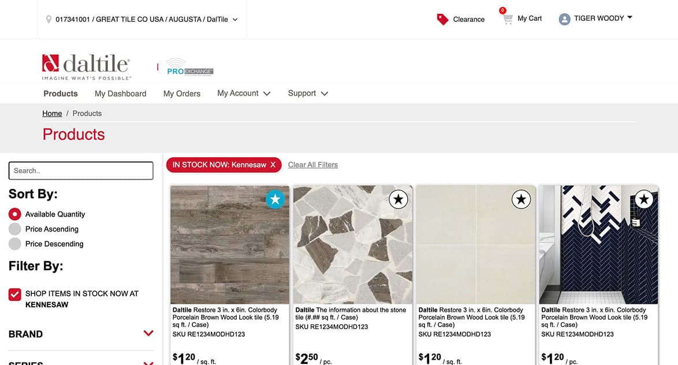Click Clear All Filters
Image resolution: width=678 pixels, height=365 pixels.
[313, 165]
